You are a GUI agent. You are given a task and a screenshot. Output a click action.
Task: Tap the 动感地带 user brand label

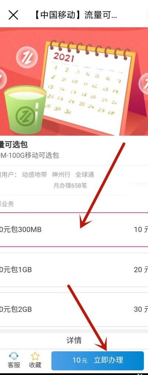point(34,175)
